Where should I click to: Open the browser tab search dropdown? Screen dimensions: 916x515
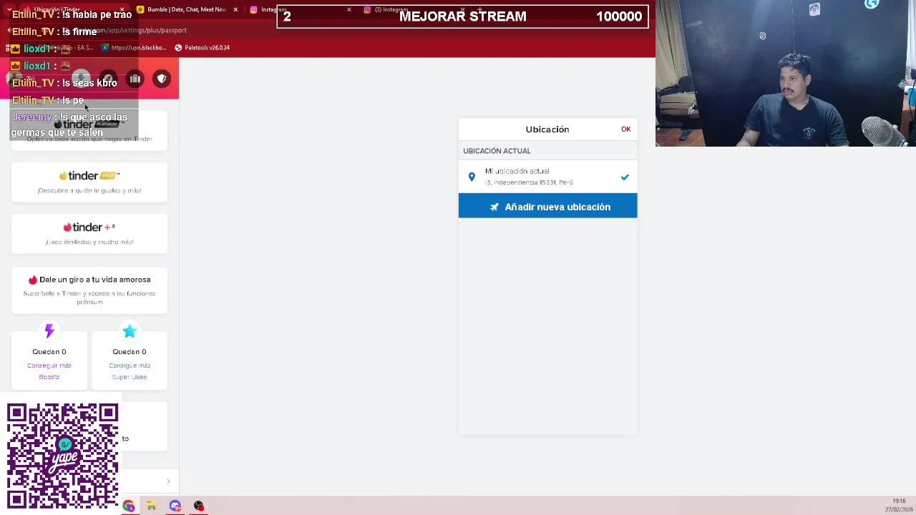[9, 10]
